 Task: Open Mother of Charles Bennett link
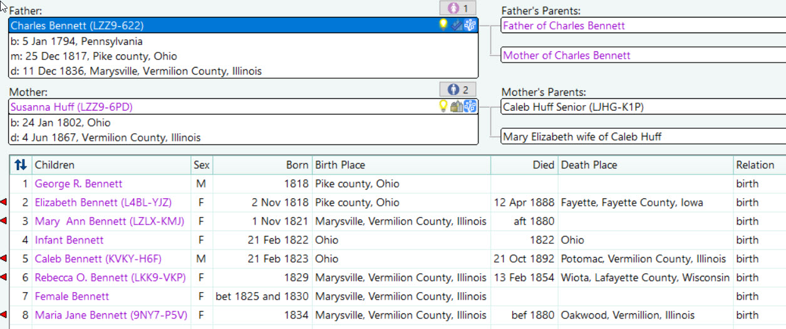click(x=567, y=55)
